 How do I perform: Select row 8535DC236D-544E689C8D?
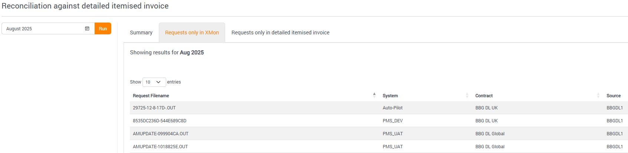tap(160, 121)
